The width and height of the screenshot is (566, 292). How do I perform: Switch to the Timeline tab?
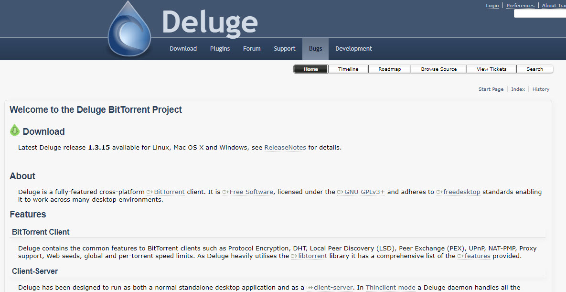tap(348, 69)
